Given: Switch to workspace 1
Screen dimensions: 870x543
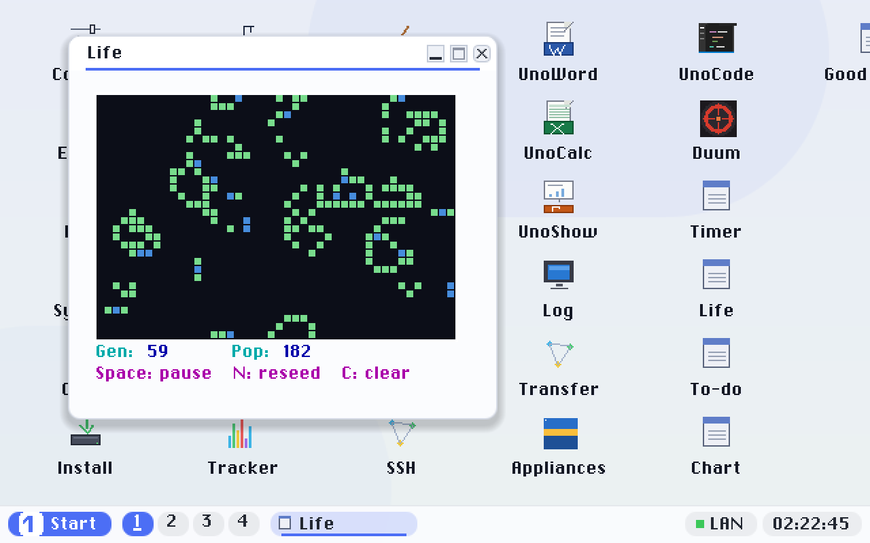Looking at the screenshot, I should (x=138, y=523).
